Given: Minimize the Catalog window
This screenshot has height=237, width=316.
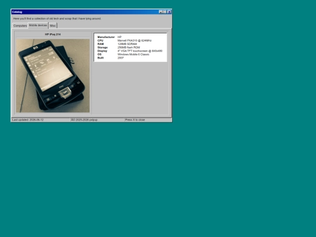Looking at the screenshot, I should click(160, 12).
